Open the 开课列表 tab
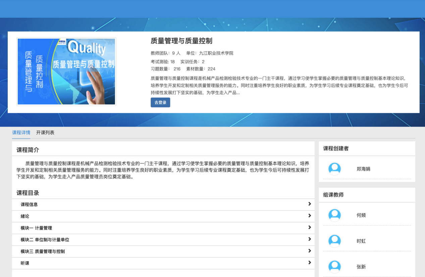Viewport: 425px width, 277px height. pos(45,133)
